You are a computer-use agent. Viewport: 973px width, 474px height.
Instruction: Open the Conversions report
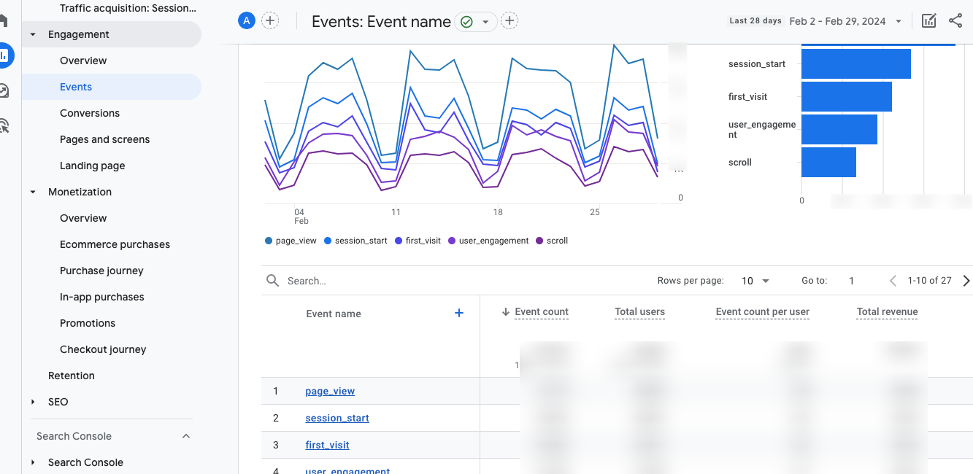click(x=90, y=113)
